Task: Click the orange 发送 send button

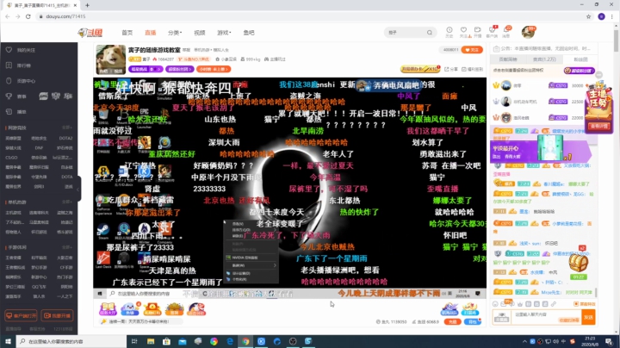Action: (588, 317)
